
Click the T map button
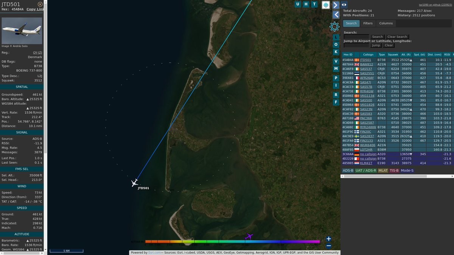click(x=314, y=4)
